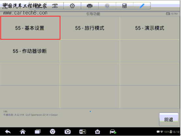Open brightness and volume shortcut icon
This screenshot has width=181, height=136.
(83, 132)
